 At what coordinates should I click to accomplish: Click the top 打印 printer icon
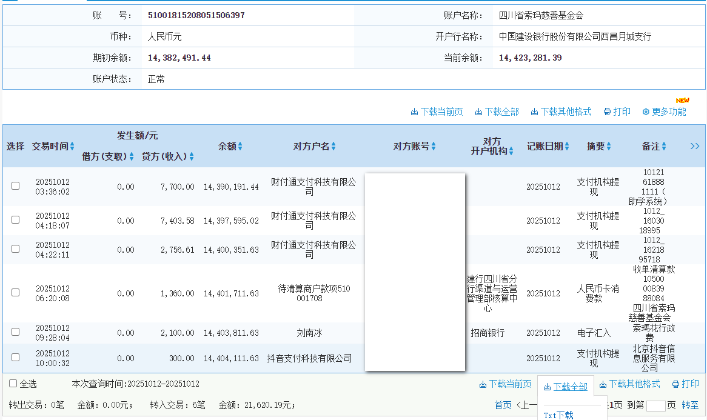coord(607,112)
